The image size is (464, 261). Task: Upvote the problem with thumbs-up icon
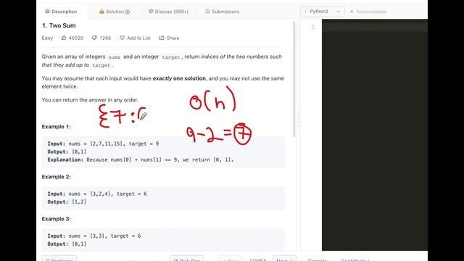coord(64,38)
